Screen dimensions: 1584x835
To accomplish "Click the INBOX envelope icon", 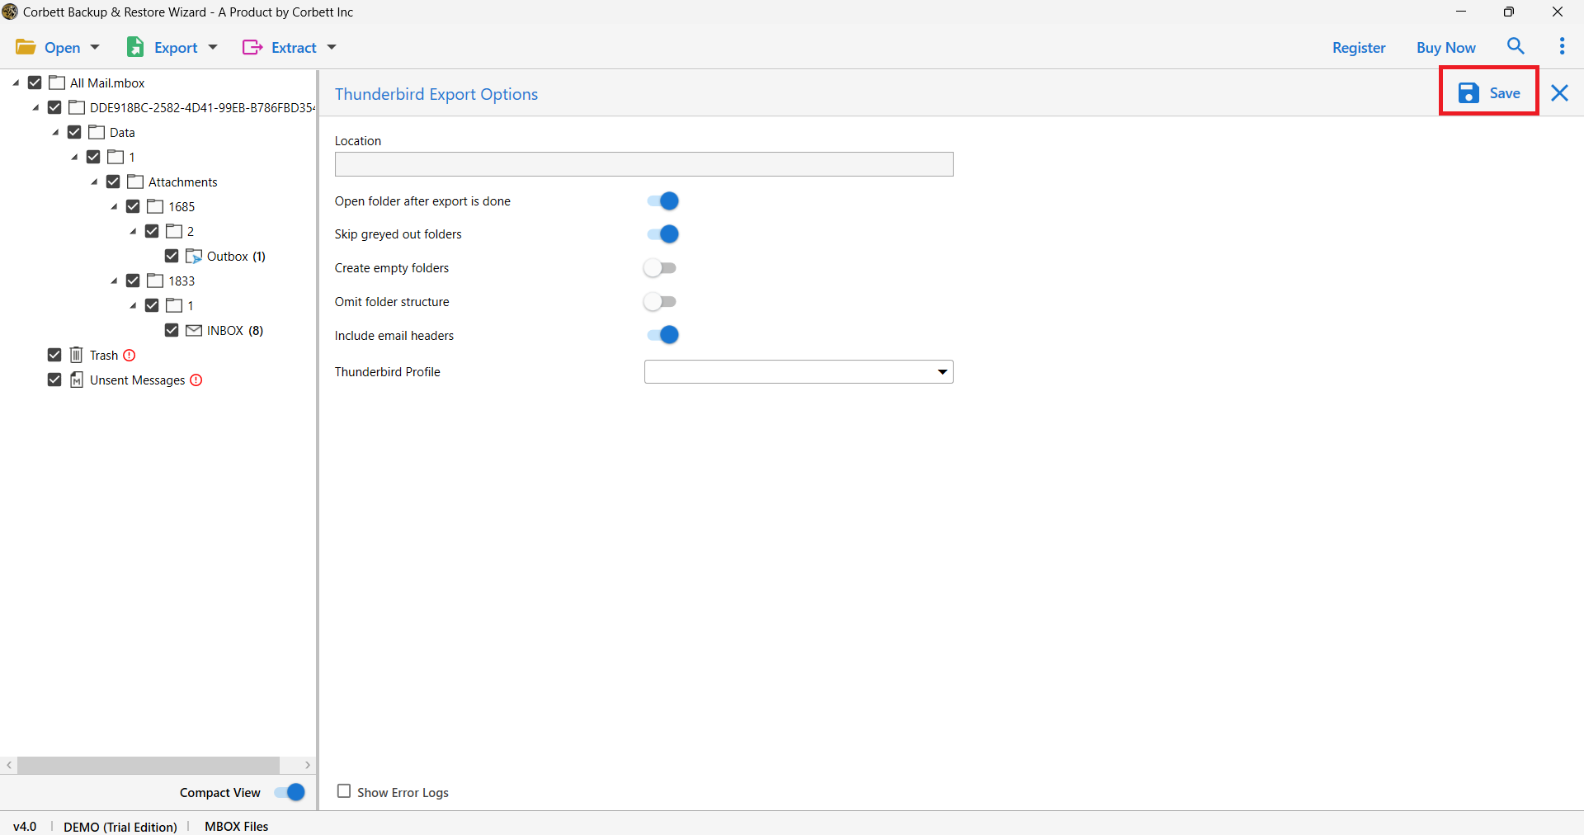I will [x=194, y=330].
